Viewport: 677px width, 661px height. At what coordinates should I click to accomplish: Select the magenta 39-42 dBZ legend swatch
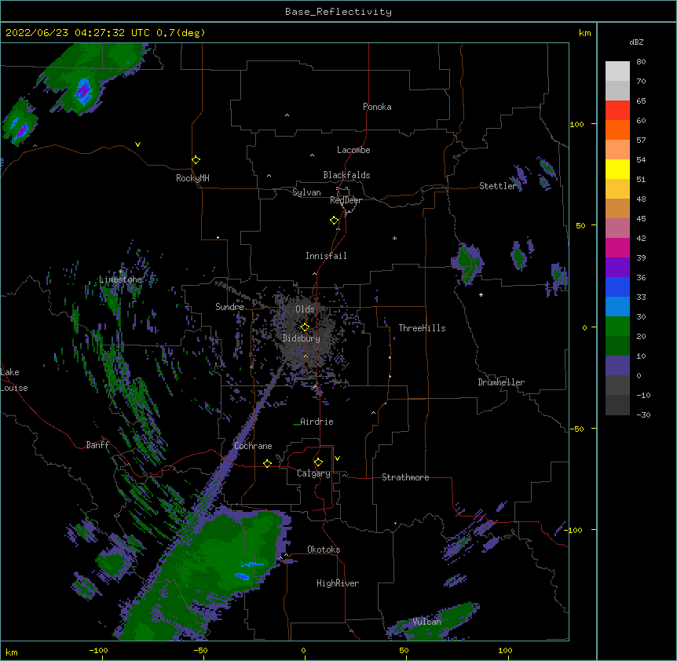coord(617,247)
